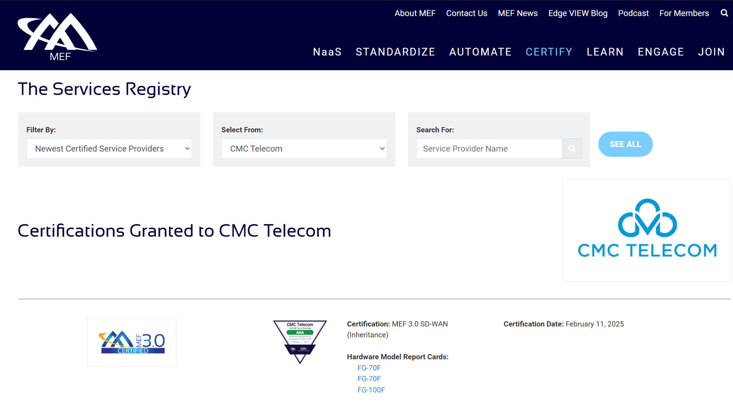Open the FG-100F hardware report card link

click(x=371, y=390)
